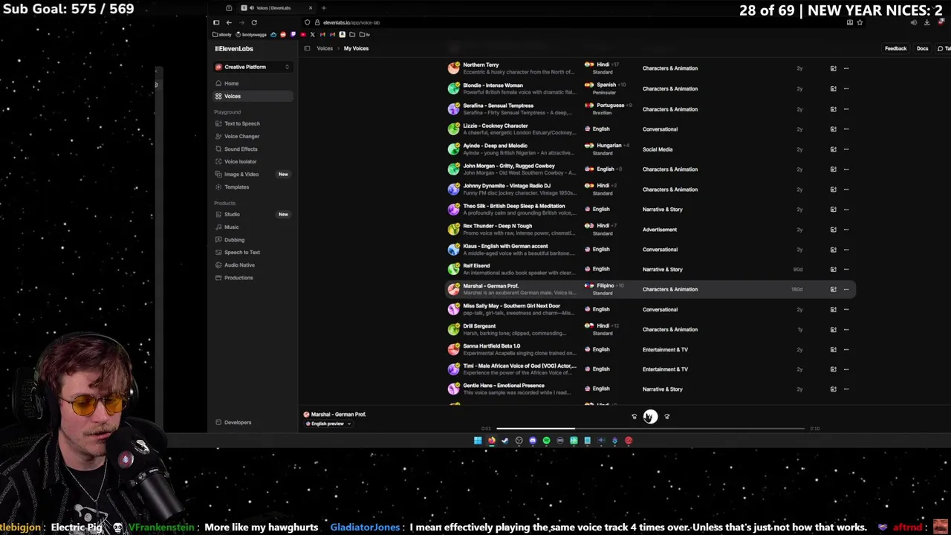Click the Windows Start button in the taskbar
The image size is (951, 535).
(x=478, y=441)
